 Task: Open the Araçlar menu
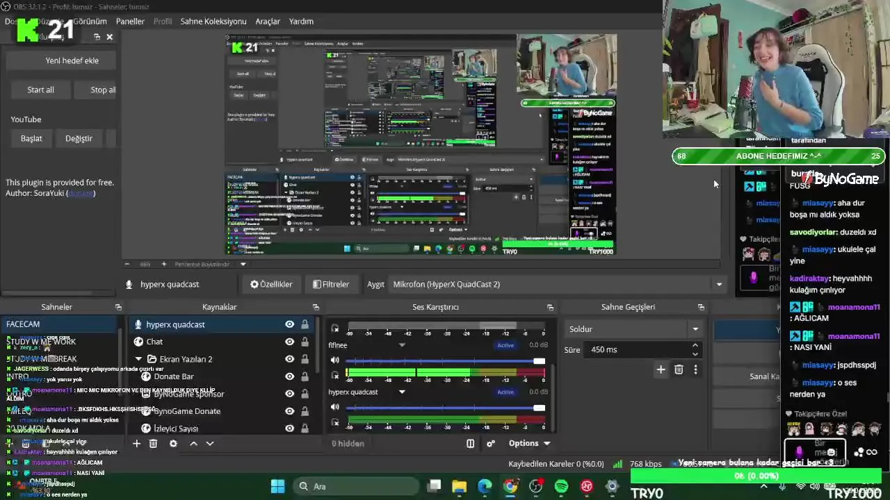pos(268,22)
